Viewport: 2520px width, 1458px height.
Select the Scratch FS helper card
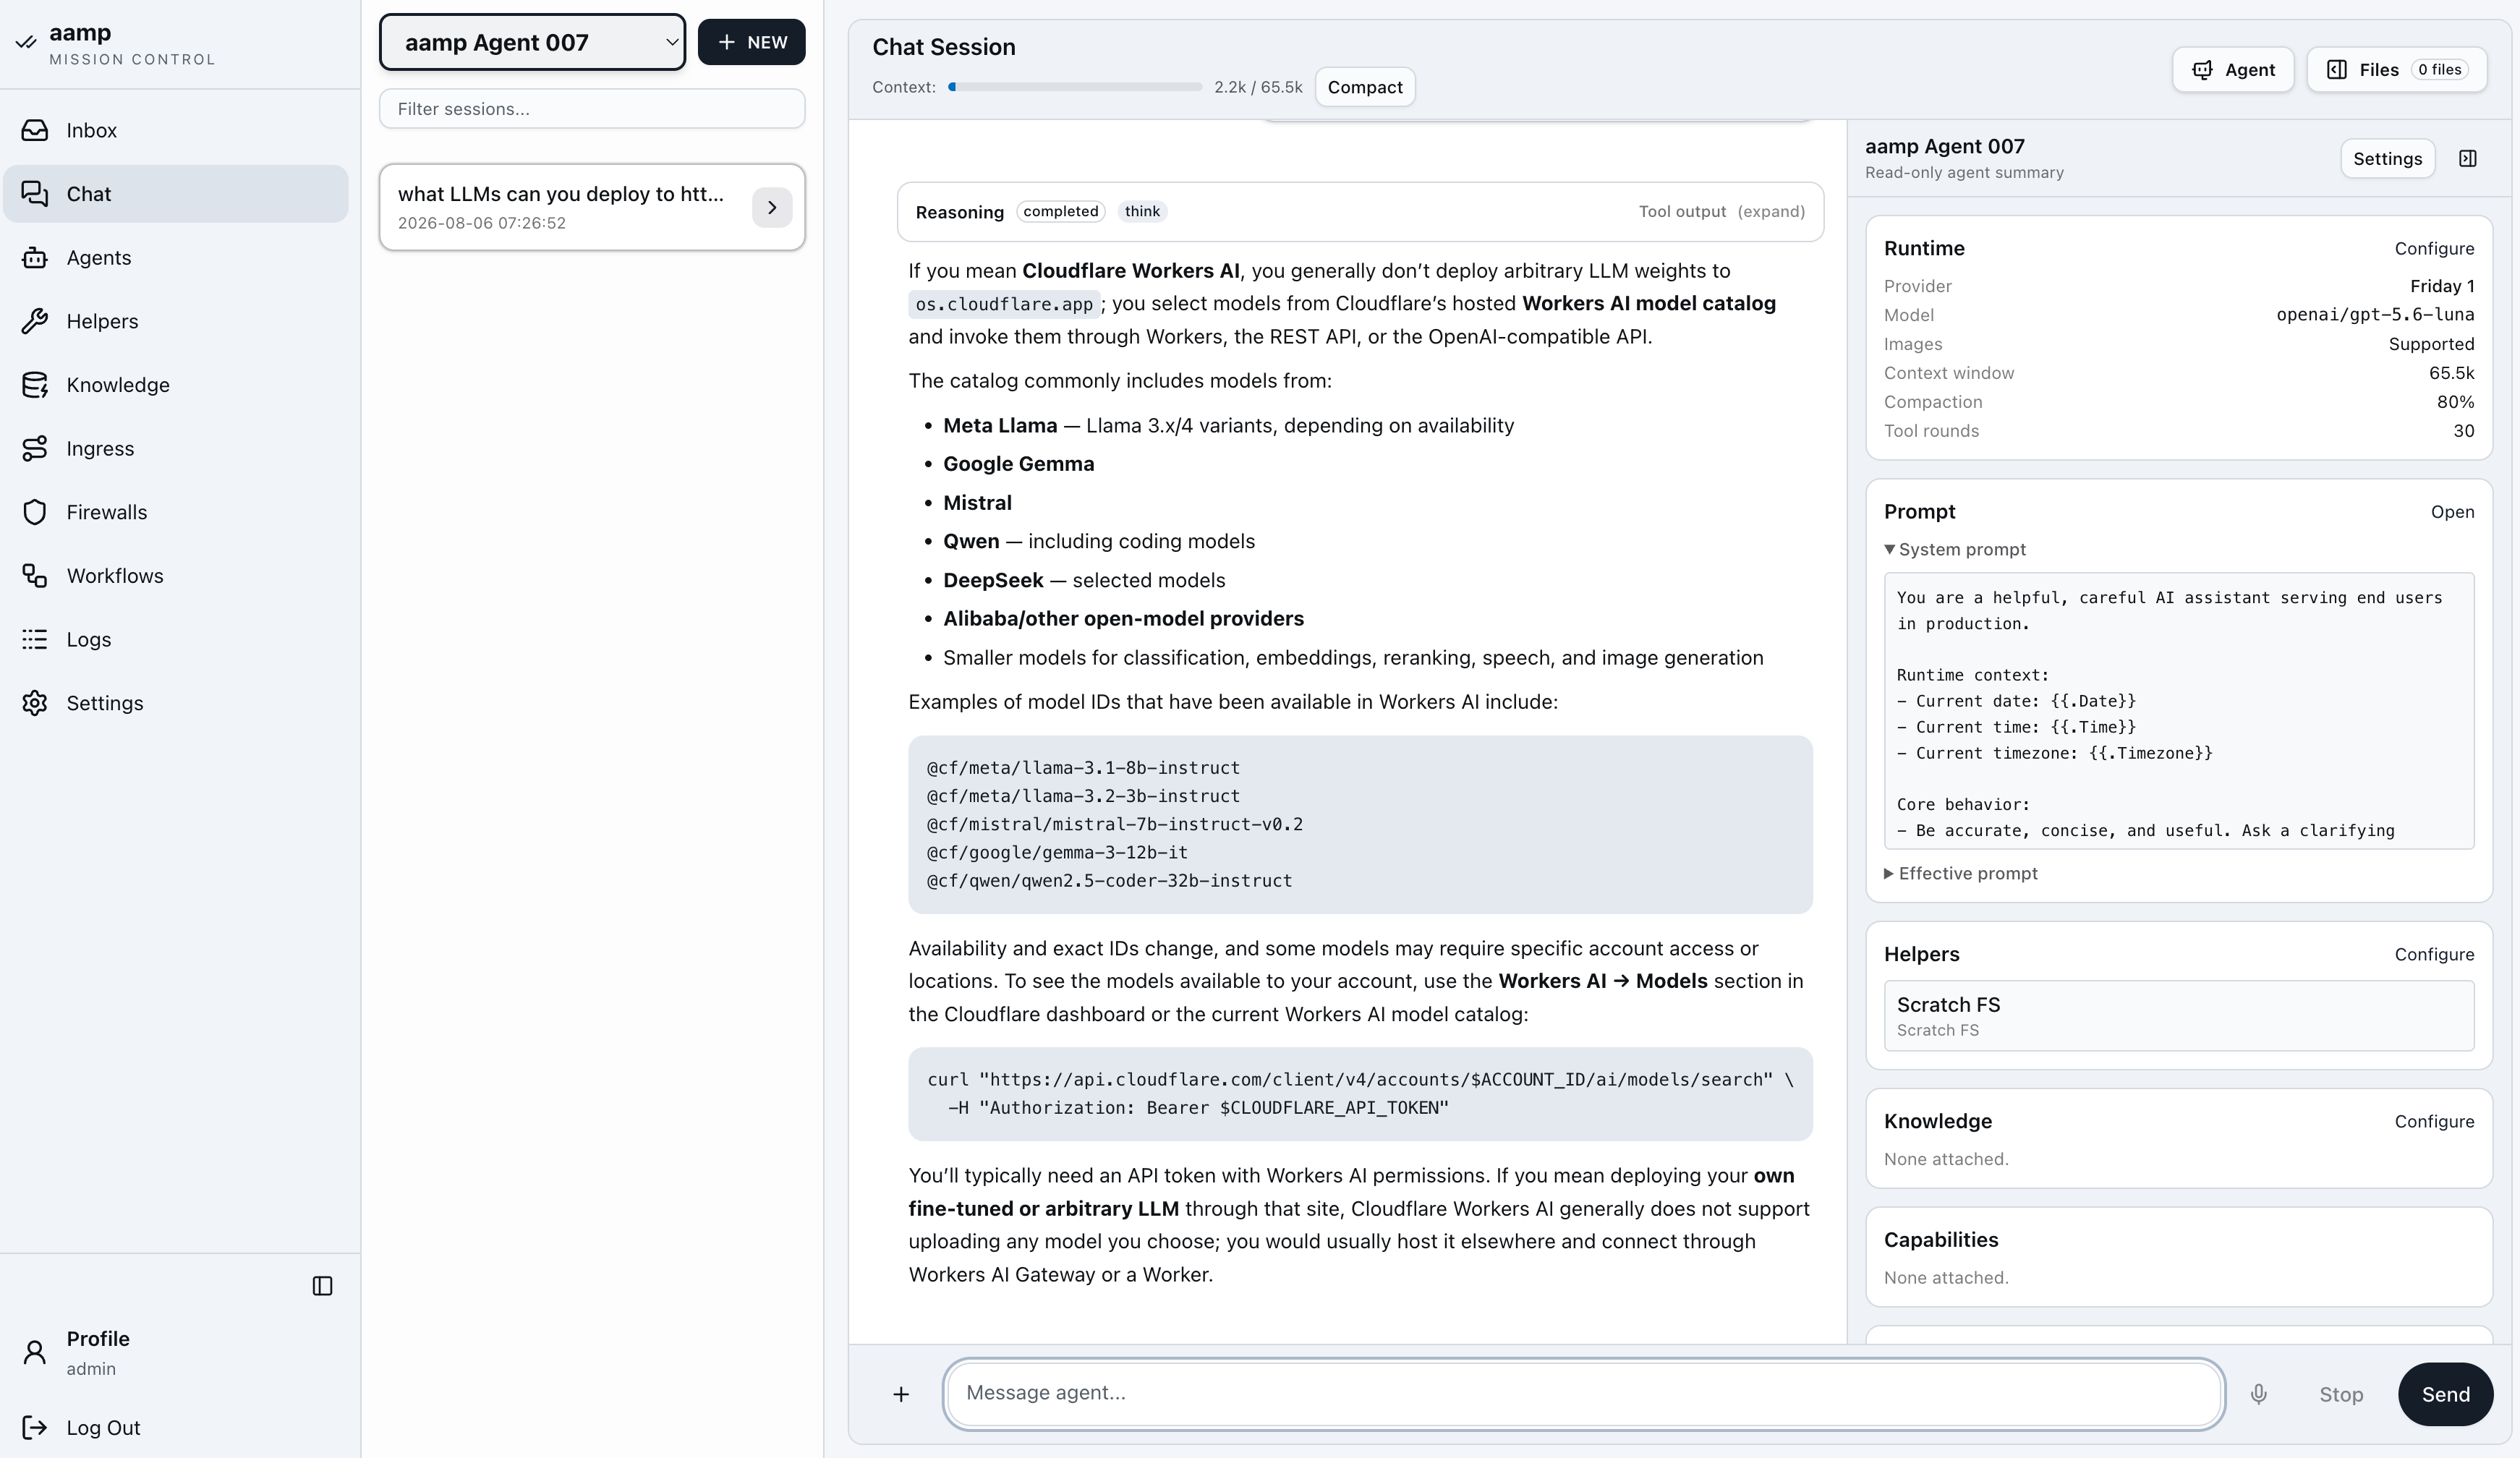click(x=2178, y=1016)
